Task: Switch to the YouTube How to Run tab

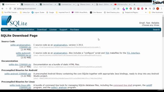Action: click(122, 4)
